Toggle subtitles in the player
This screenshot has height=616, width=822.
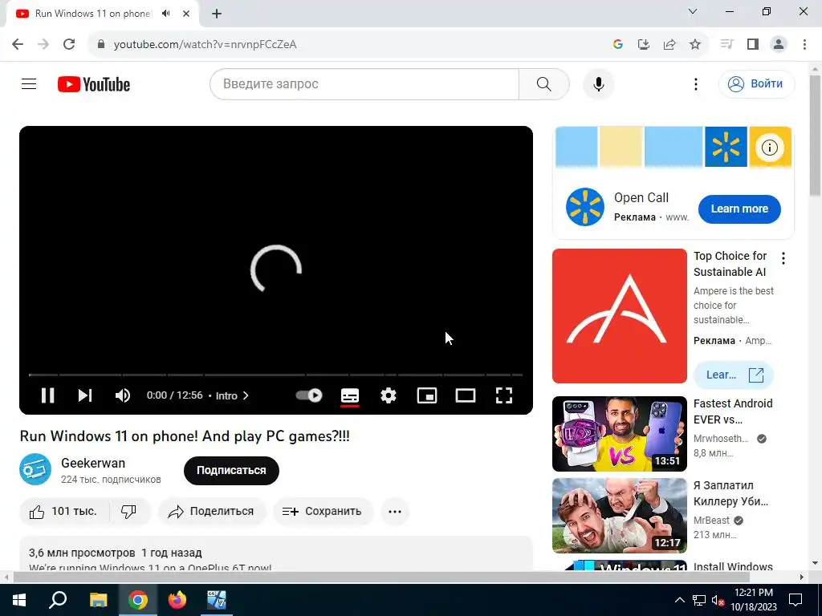(350, 395)
